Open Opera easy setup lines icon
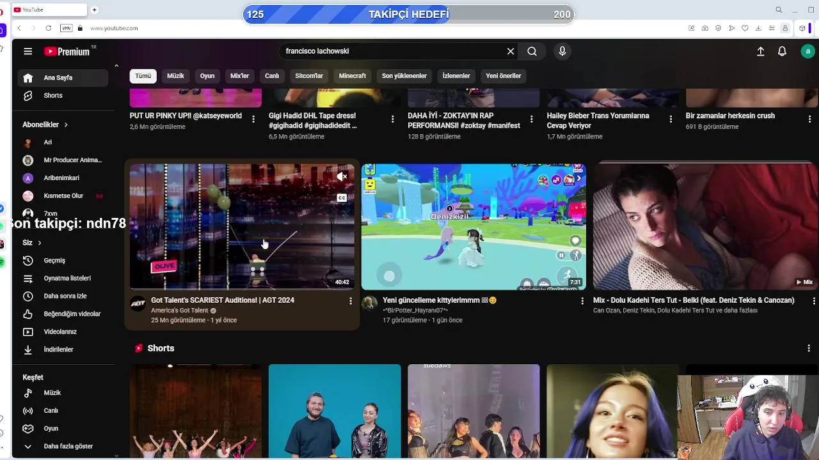This screenshot has width=819, height=460. click(772, 28)
